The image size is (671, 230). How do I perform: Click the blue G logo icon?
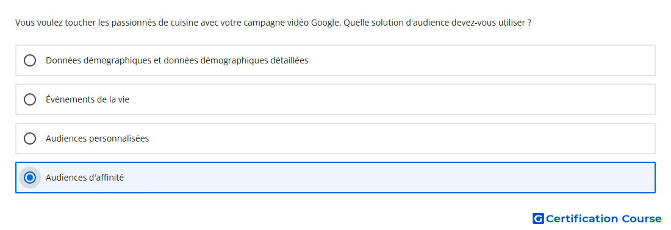(538, 219)
